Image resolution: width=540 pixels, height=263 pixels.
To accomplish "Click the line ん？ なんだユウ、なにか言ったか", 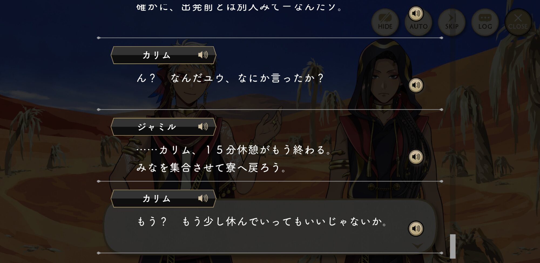I will coord(230,78).
